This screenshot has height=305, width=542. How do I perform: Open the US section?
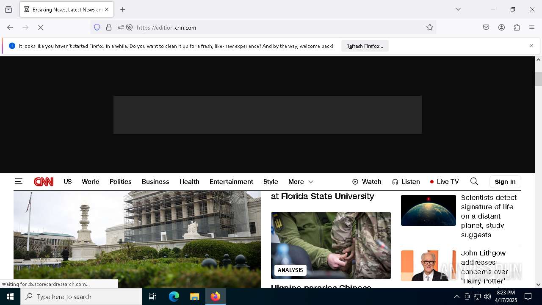coord(68,181)
